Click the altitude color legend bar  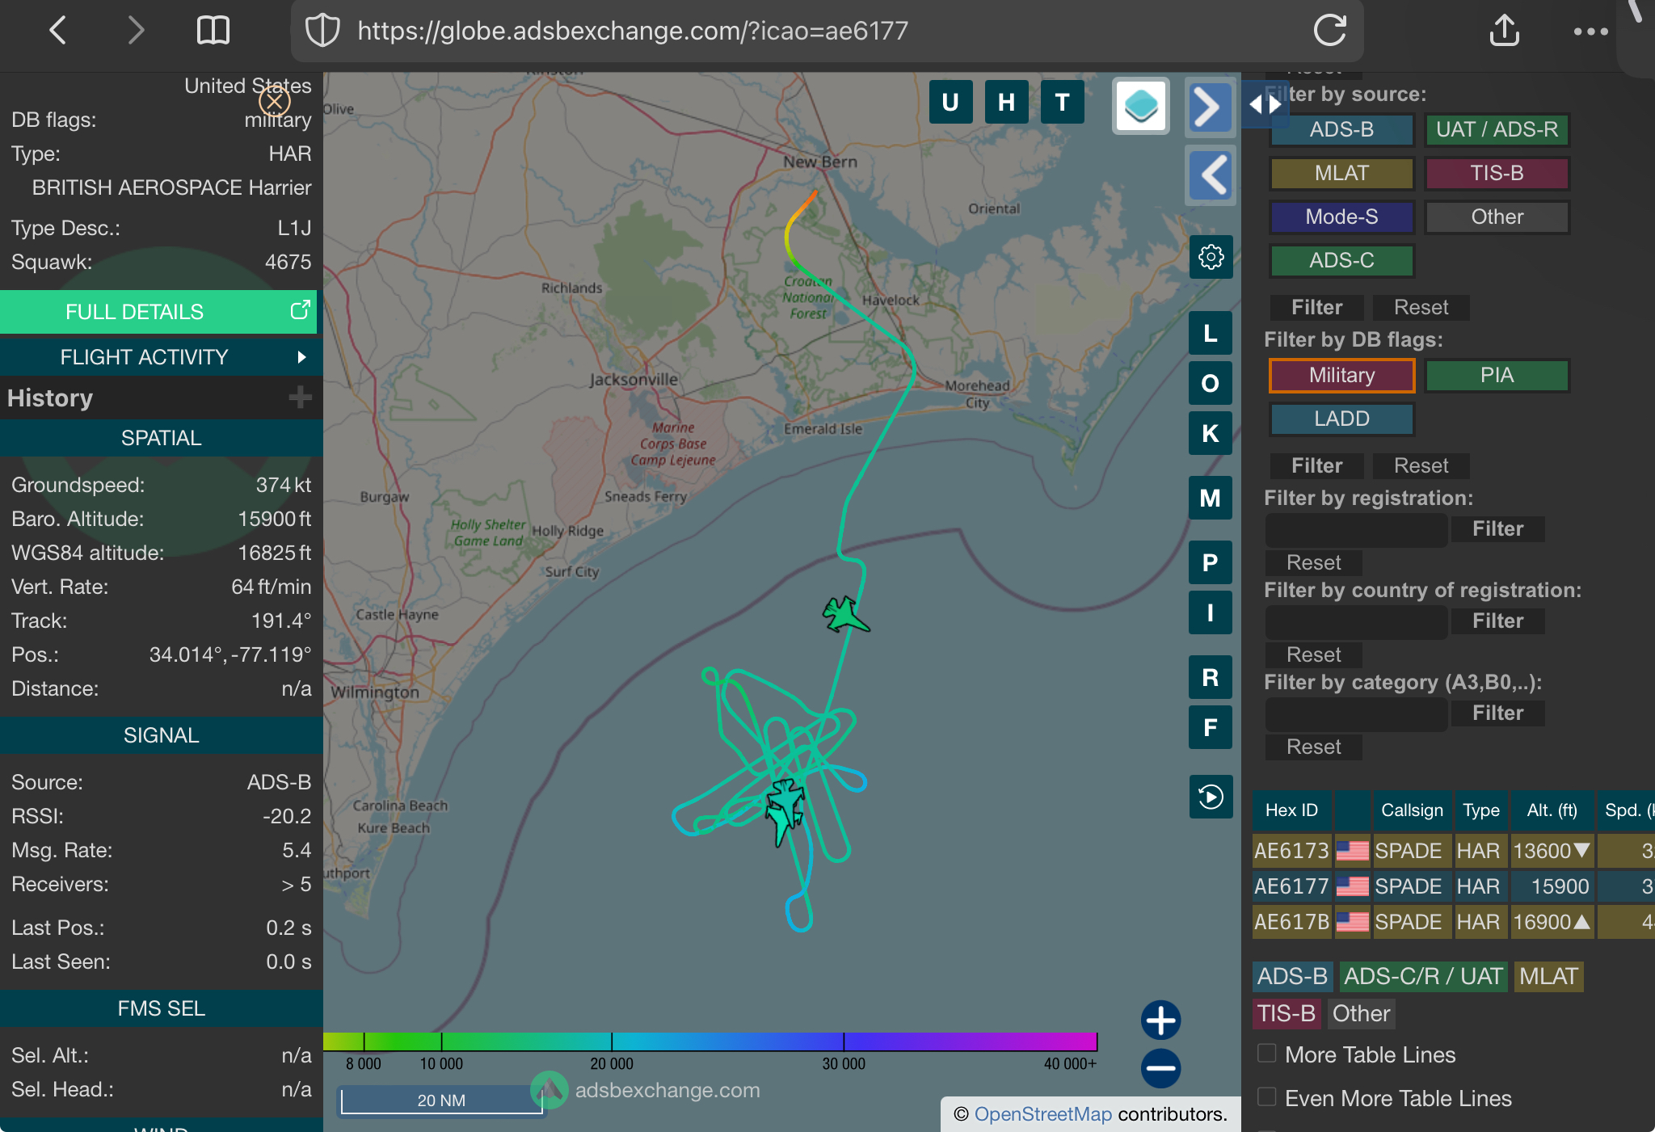point(710,1041)
